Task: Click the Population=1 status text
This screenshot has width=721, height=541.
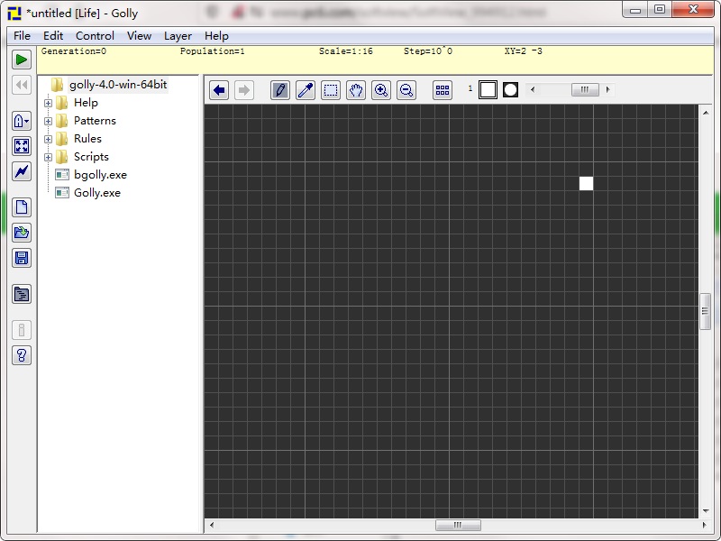Action: coord(213,51)
